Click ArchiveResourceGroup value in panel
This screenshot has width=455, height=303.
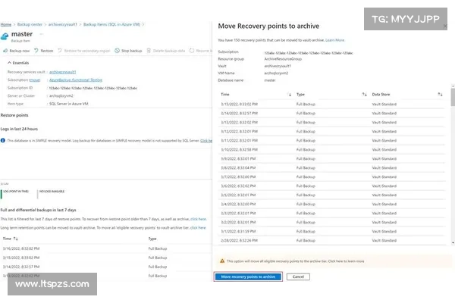pyautogui.click(x=283, y=59)
